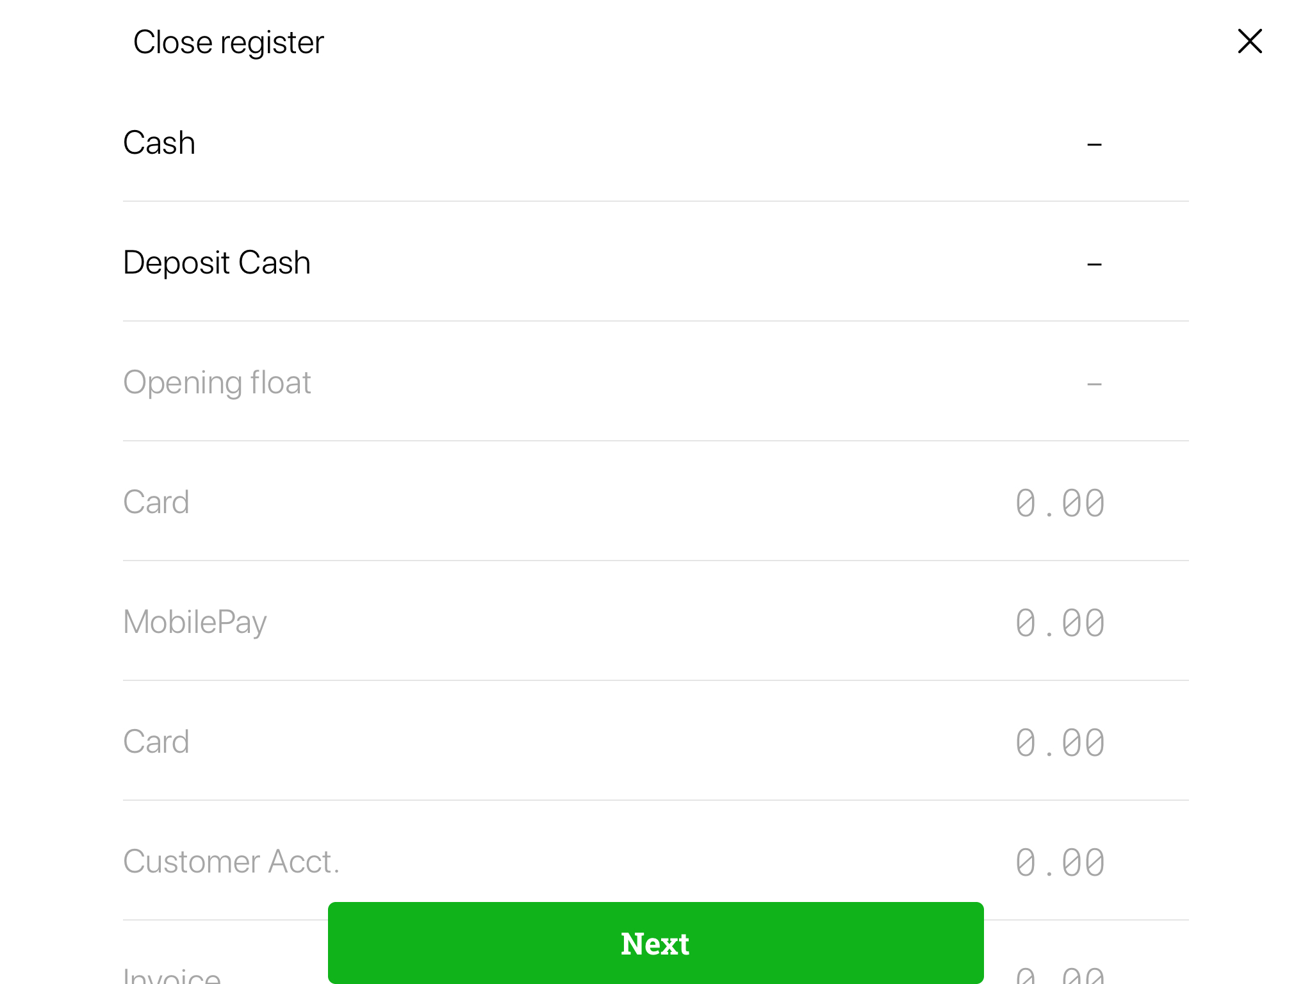Tap the Deposit Cash amount dash

(x=1094, y=264)
